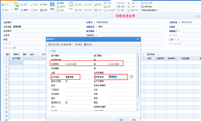Collapse the 常用 section expander
201x121 pixels.
[50, 51]
